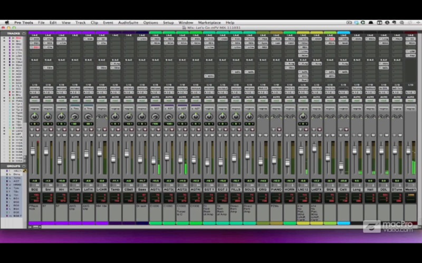This screenshot has height=263, width=422.
Task: Open output path selector on Snr channel
Action: pyautogui.click(x=48, y=93)
